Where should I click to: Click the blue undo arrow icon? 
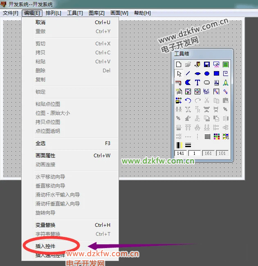tap(188, 101)
